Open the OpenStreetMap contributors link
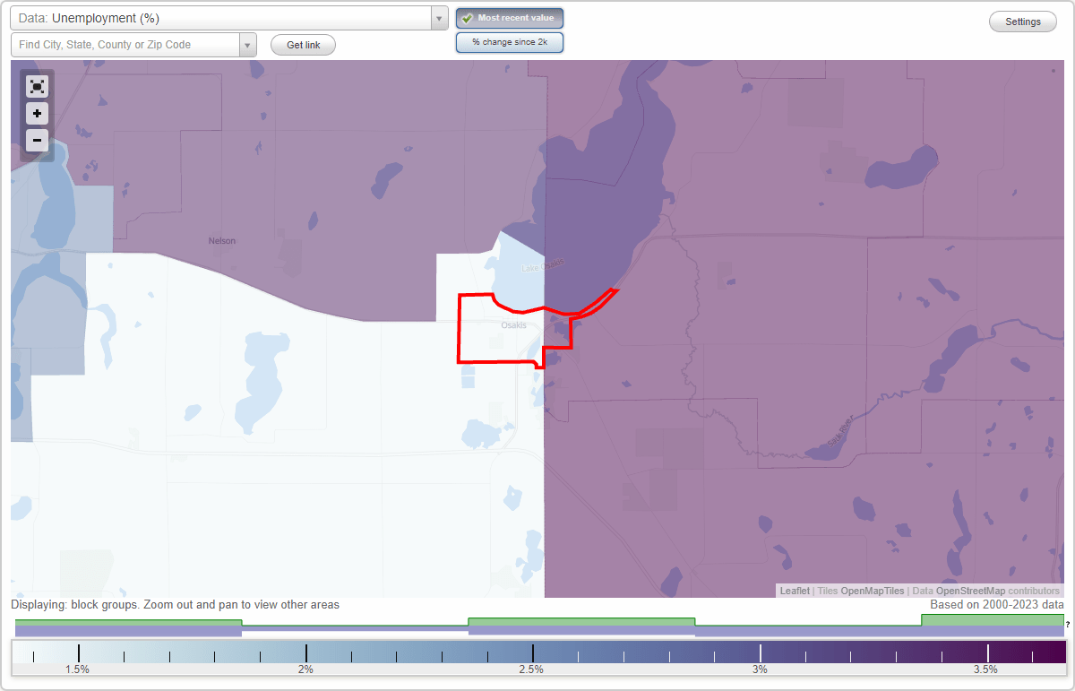This screenshot has height=691, width=1075. (970, 591)
